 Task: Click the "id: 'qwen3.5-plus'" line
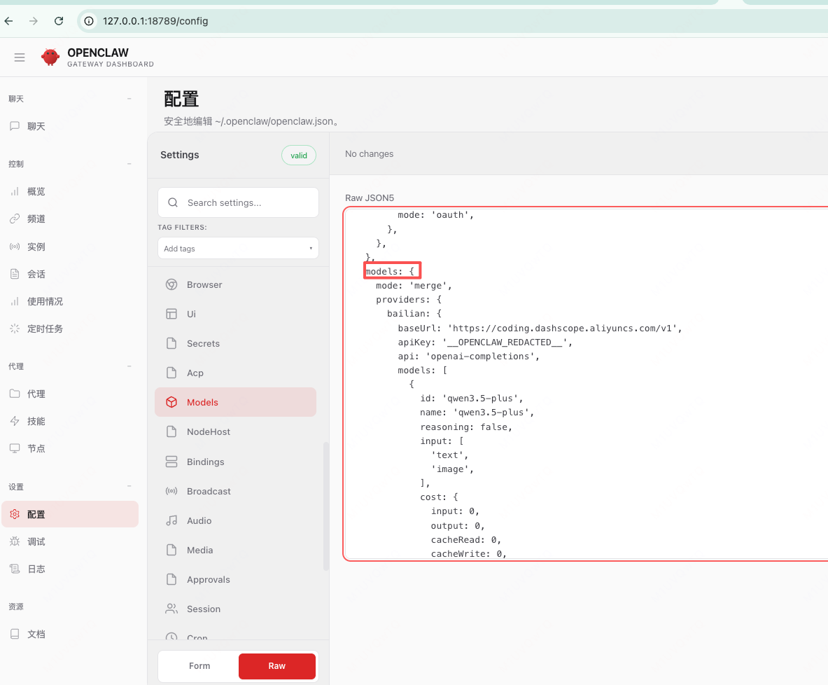[x=471, y=399]
